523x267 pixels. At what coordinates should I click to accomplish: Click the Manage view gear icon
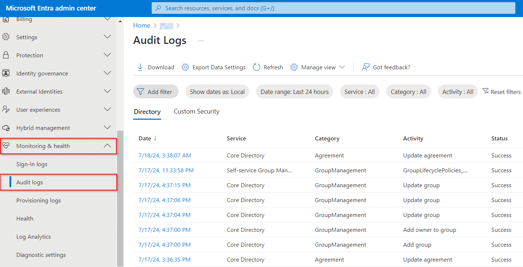click(294, 67)
